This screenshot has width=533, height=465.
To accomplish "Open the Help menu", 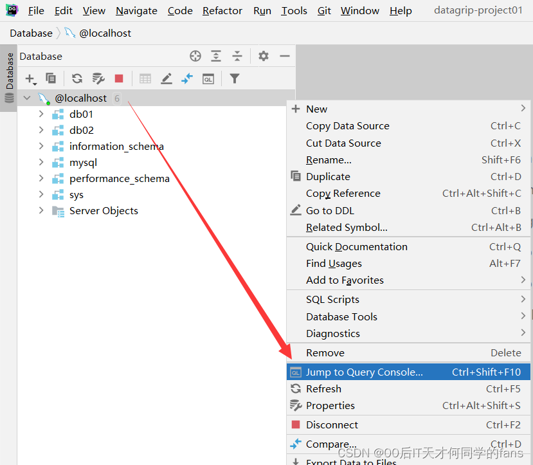I will (401, 11).
